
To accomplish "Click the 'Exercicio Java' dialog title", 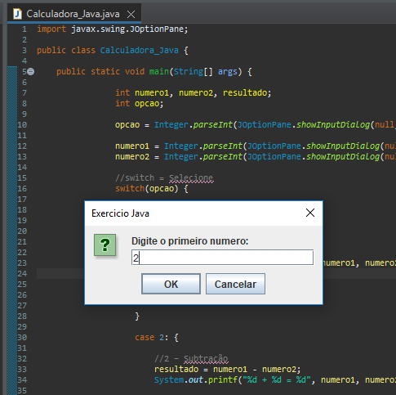I will 120,213.
